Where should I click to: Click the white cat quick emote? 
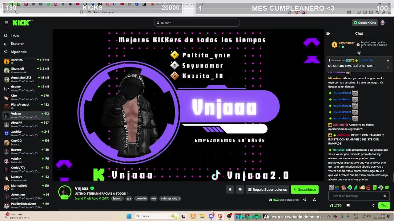tap(331, 188)
